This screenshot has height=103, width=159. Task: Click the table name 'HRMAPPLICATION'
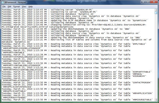142,93
